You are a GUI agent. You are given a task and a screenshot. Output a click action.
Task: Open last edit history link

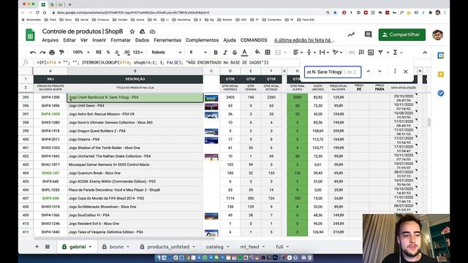(x=304, y=40)
